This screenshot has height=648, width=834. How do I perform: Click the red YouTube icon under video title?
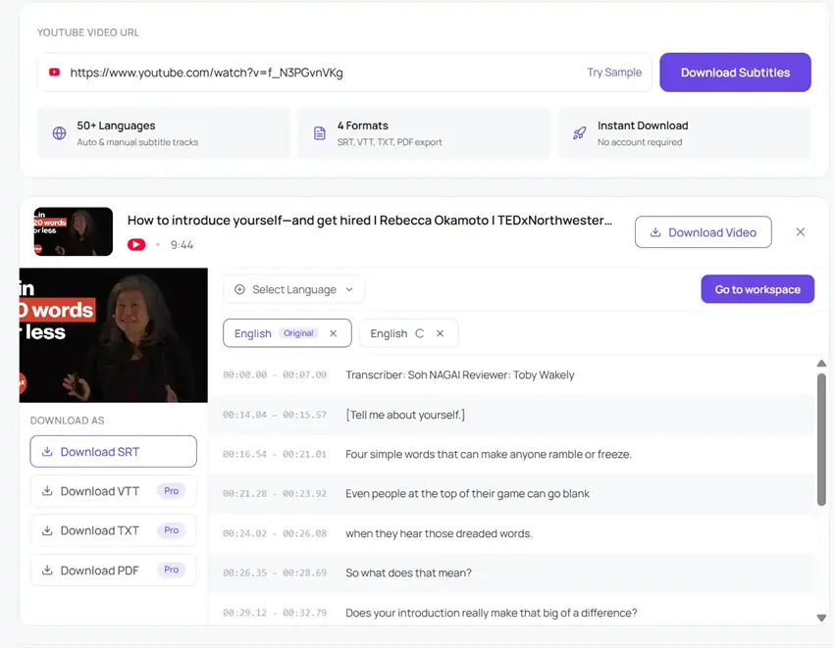[x=136, y=244]
